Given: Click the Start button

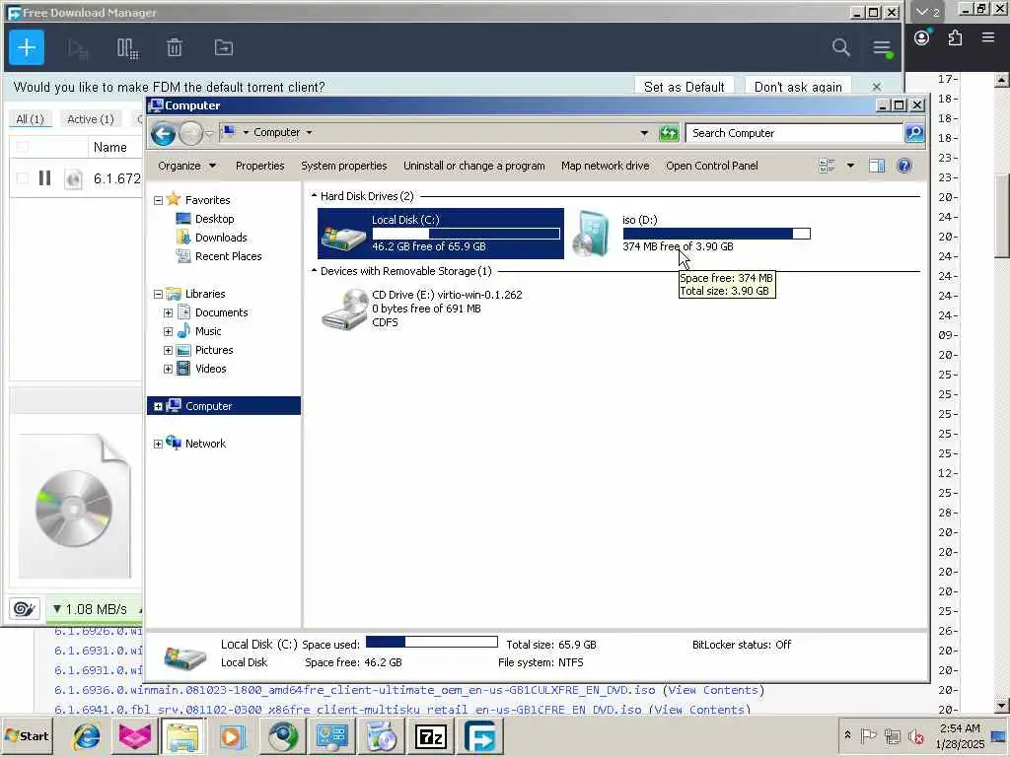Looking at the screenshot, I should (27, 735).
